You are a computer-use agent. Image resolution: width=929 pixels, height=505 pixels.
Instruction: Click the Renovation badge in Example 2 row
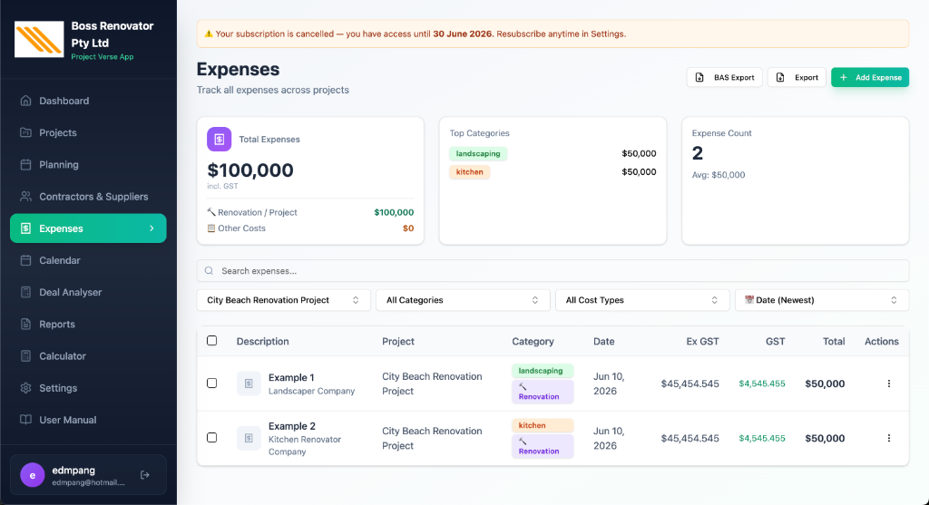[x=543, y=446]
